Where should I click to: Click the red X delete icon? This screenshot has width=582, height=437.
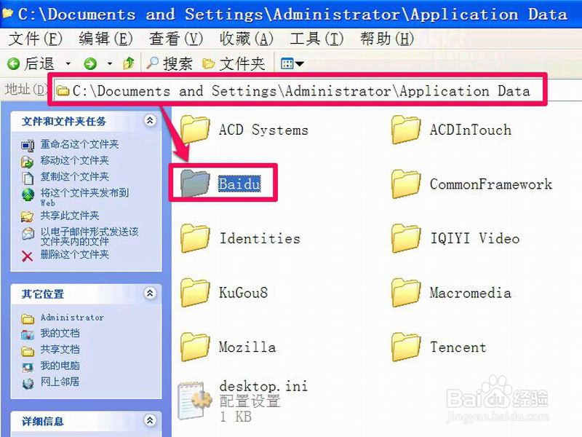tap(28, 256)
